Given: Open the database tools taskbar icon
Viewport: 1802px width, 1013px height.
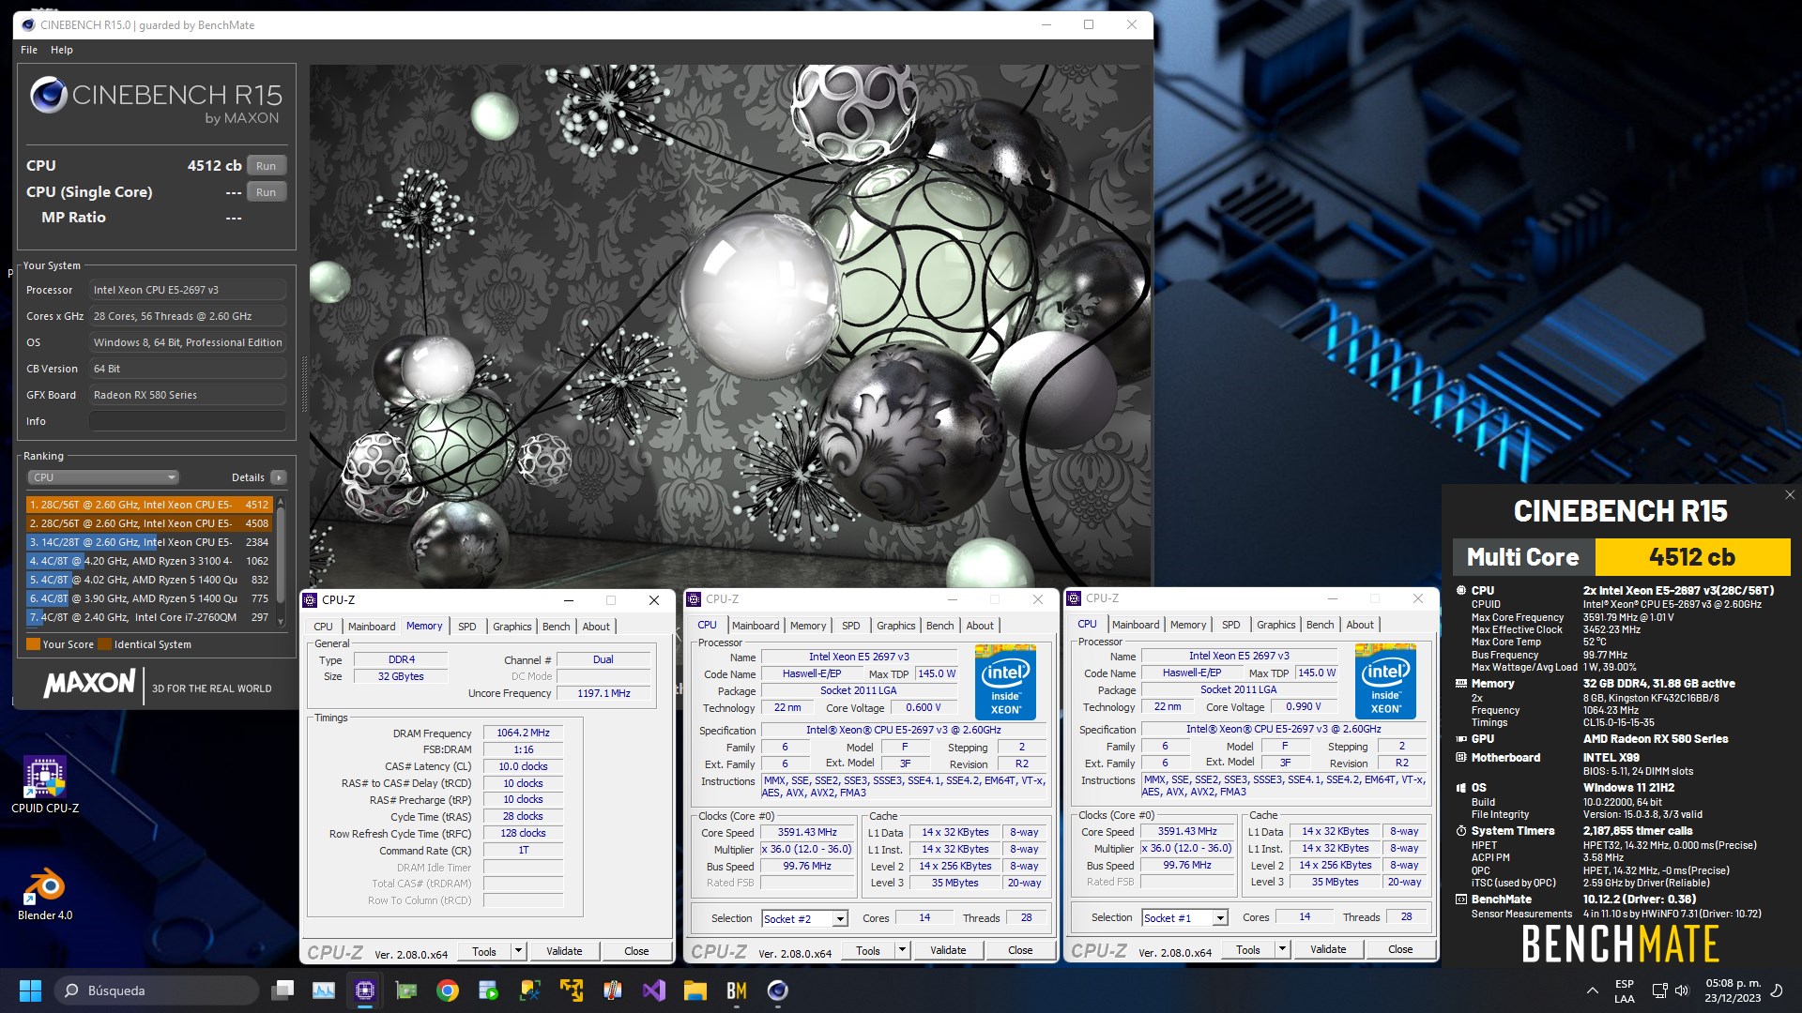Looking at the screenshot, I should (530, 990).
